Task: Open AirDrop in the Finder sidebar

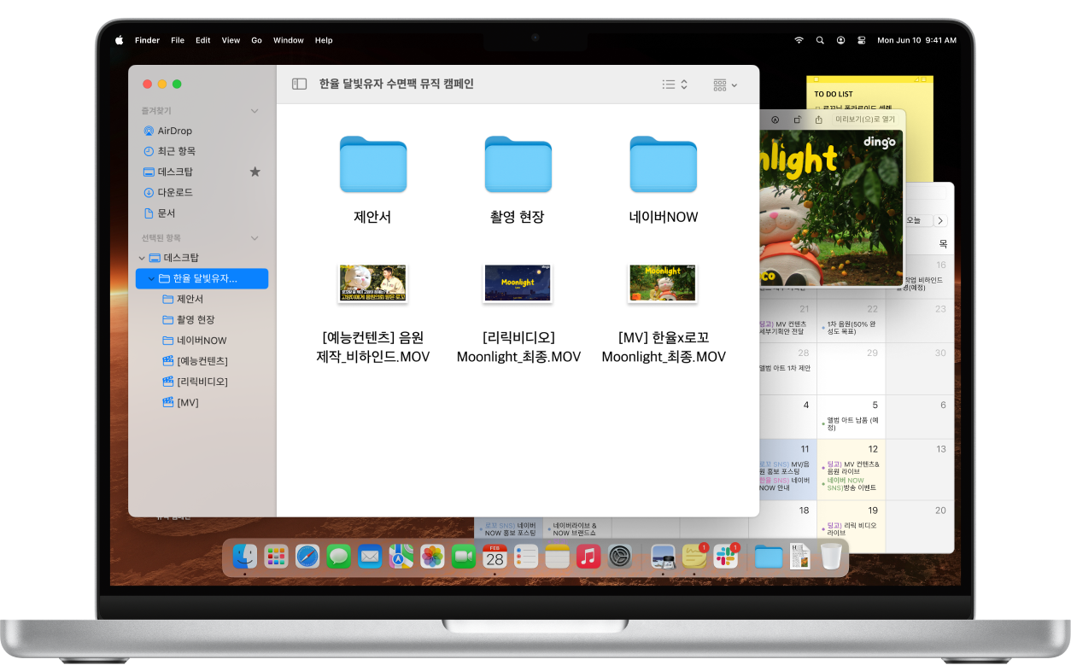Action: [174, 131]
